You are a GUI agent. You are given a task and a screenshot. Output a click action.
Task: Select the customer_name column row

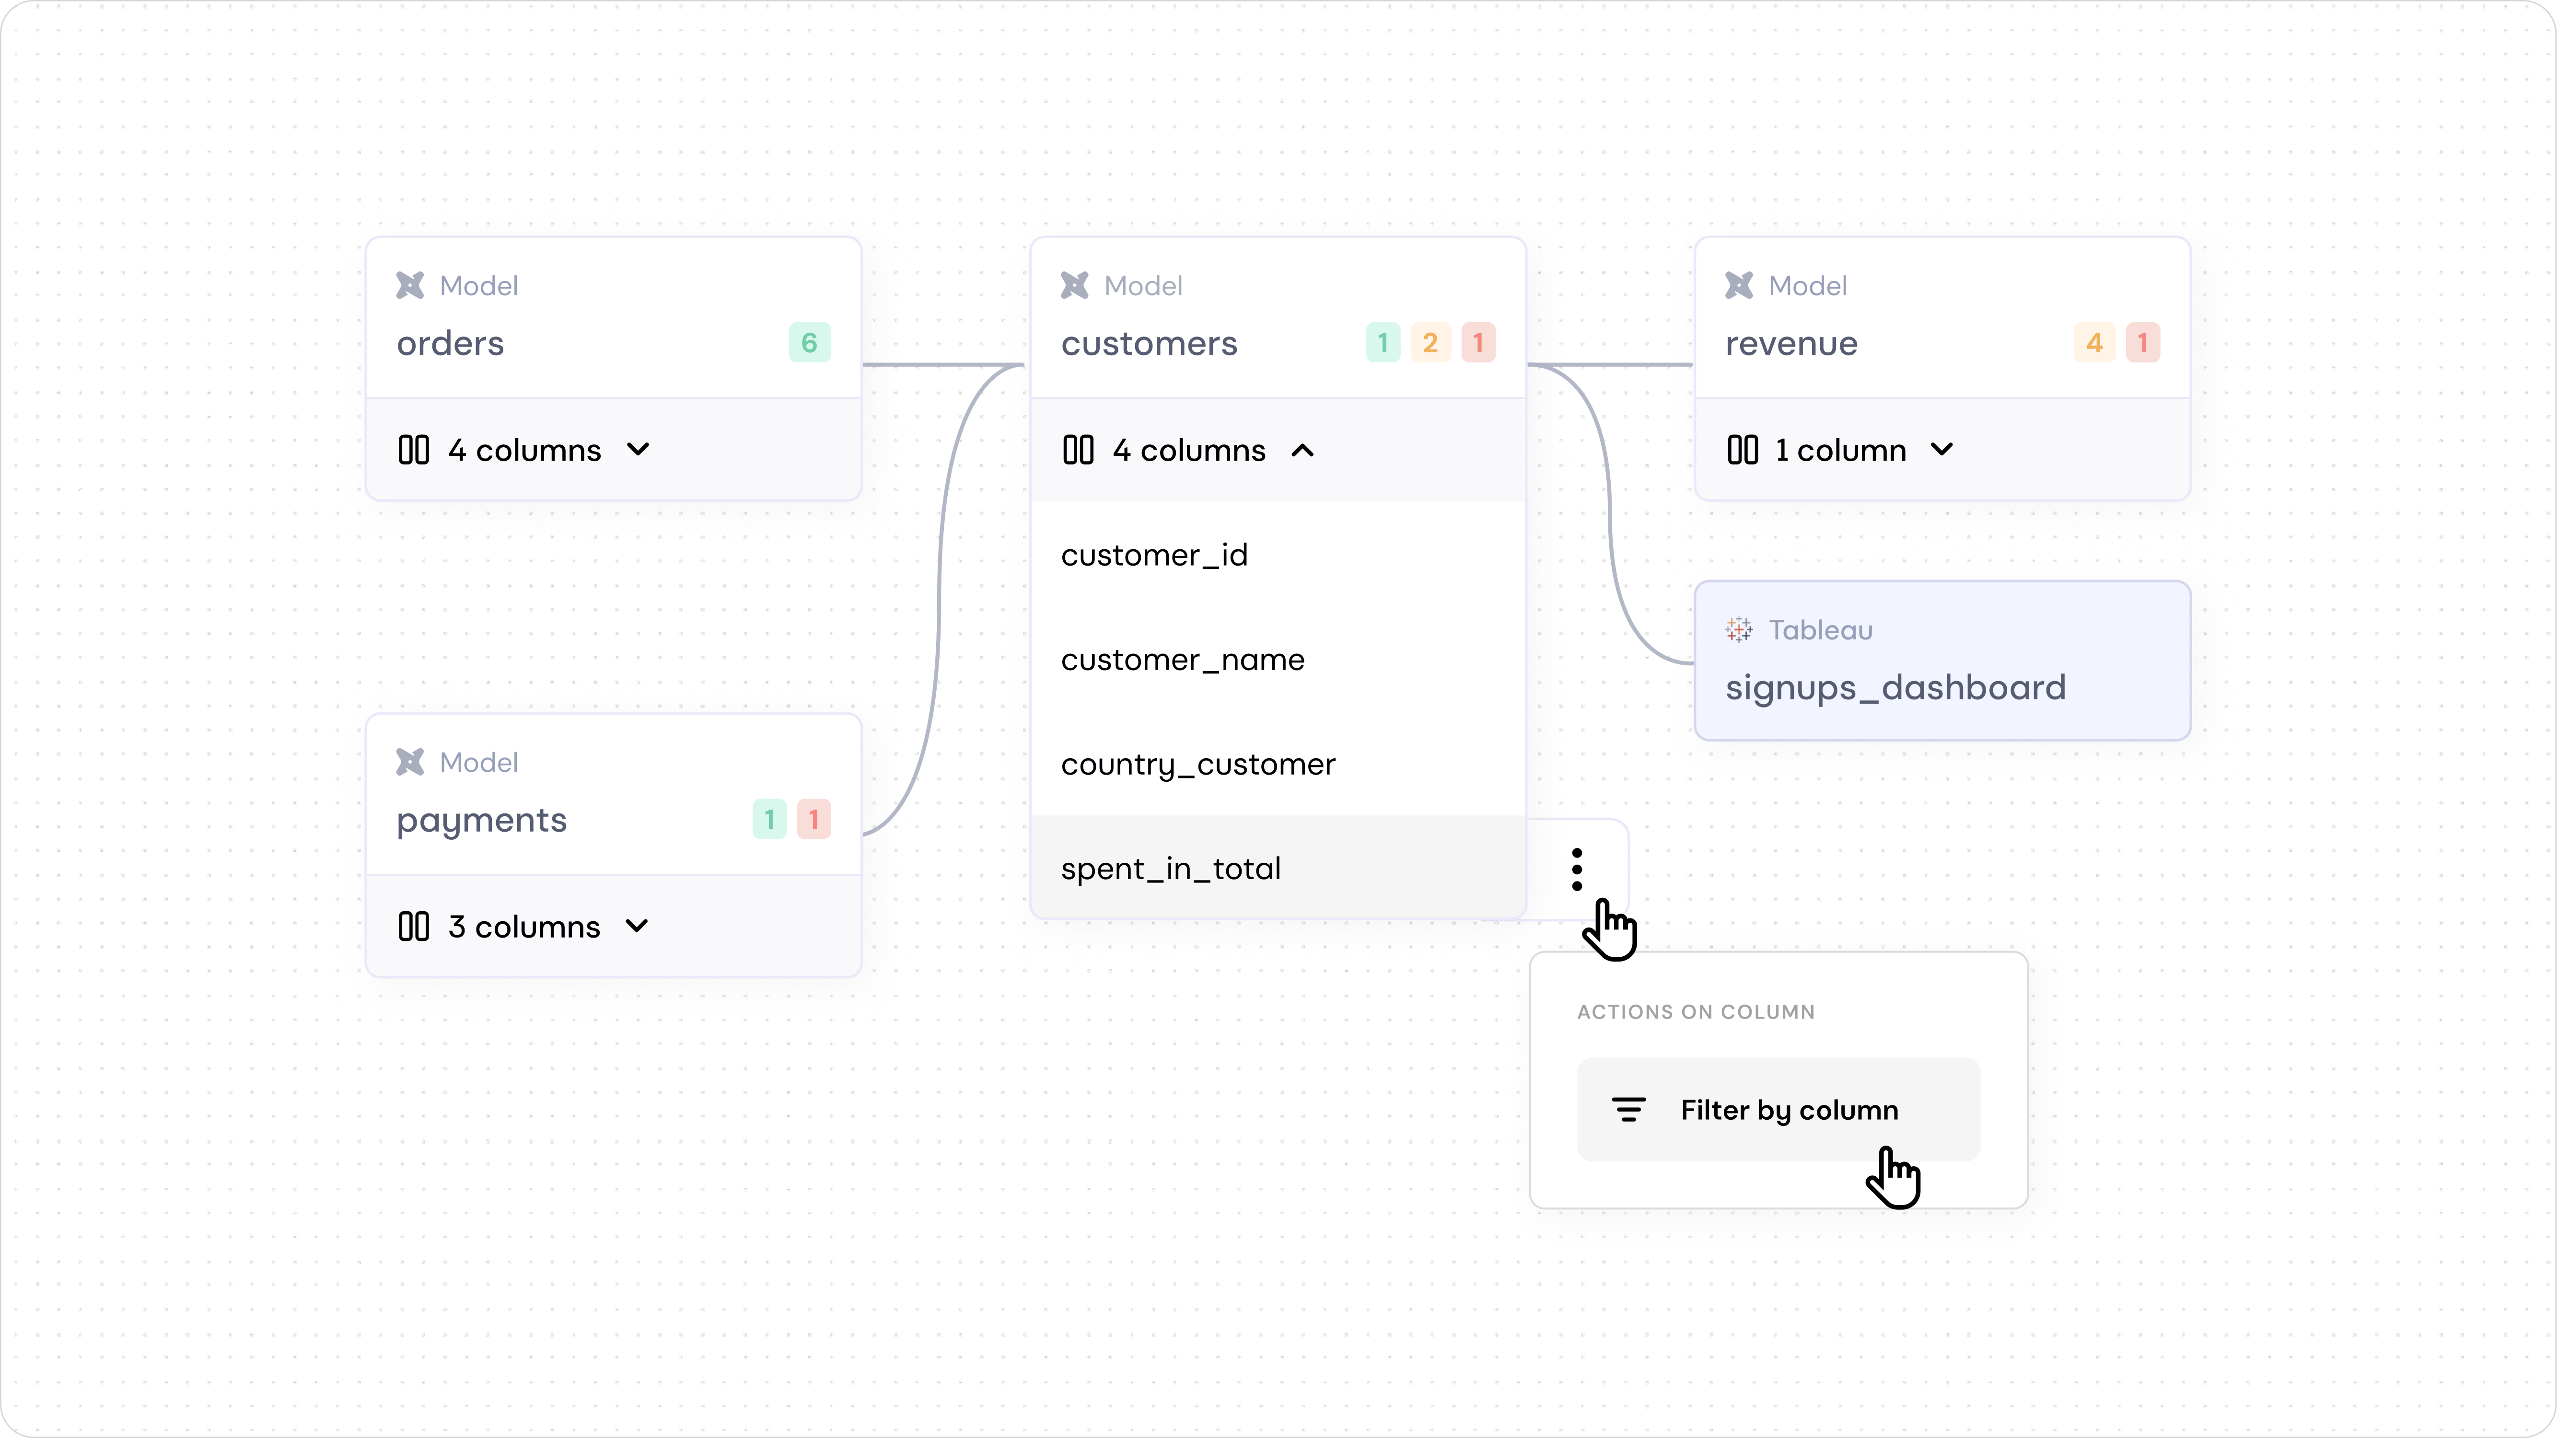1182,659
